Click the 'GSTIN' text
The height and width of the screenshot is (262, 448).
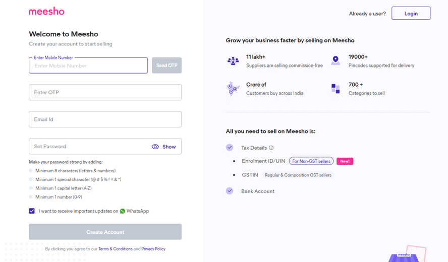coord(250,175)
